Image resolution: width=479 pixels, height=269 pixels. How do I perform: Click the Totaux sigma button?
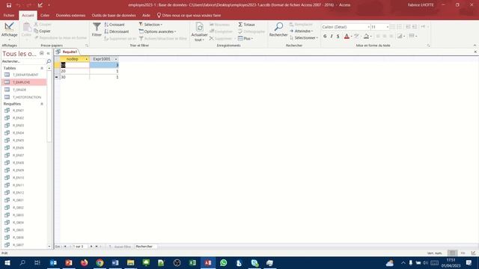[x=246, y=25]
